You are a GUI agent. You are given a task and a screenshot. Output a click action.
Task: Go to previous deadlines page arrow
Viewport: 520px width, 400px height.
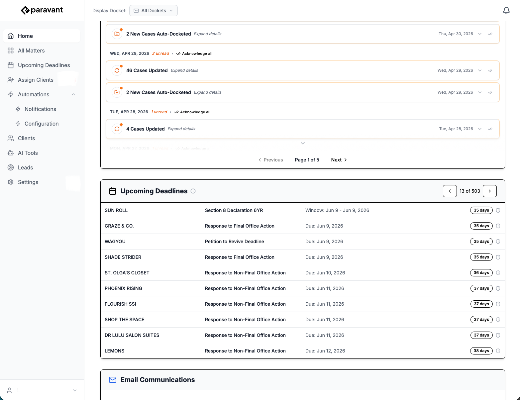coord(450,191)
